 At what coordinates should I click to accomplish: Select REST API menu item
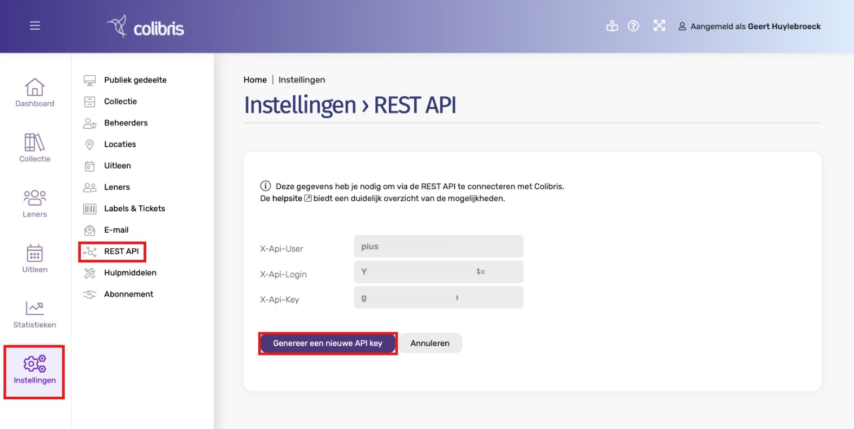tap(121, 251)
